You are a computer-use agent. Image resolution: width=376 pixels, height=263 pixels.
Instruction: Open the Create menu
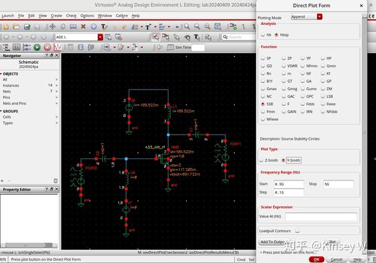pos(56,16)
